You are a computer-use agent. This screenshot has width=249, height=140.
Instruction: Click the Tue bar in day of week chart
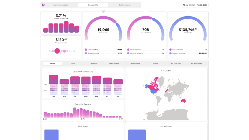(75, 80)
